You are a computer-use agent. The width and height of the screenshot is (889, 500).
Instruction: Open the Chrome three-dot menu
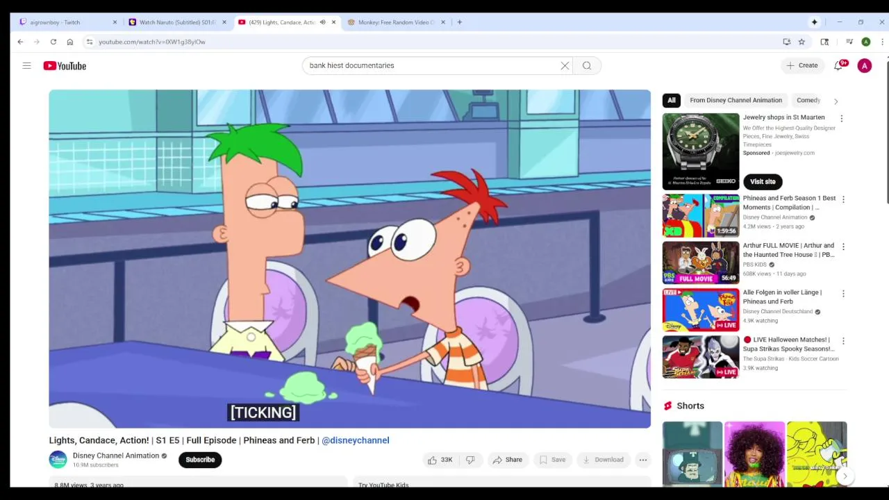click(x=882, y=42)
